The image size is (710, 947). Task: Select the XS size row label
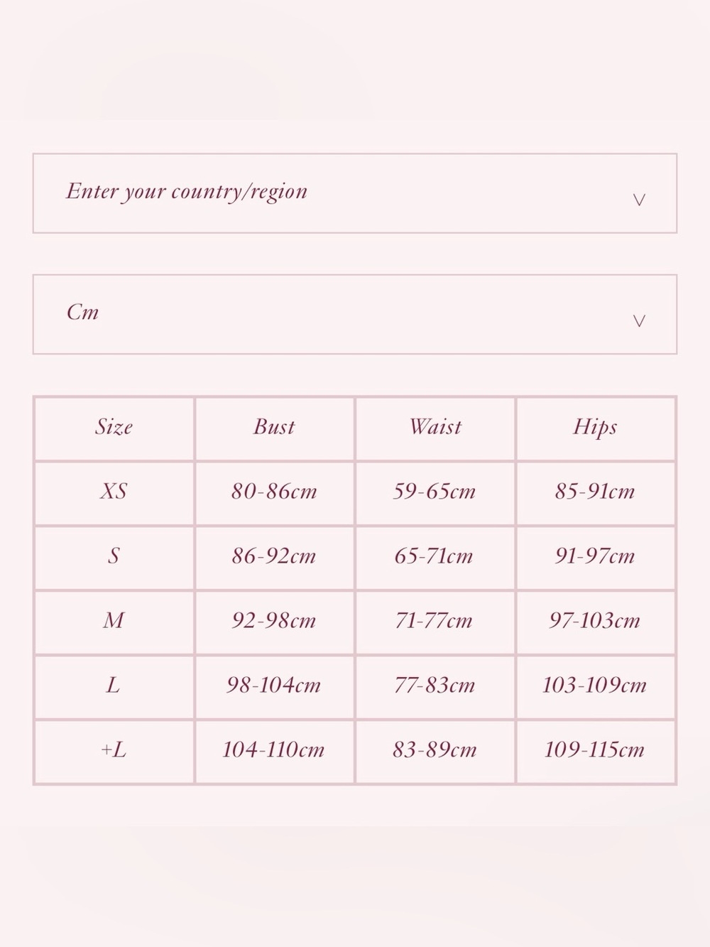coord(114,491)
